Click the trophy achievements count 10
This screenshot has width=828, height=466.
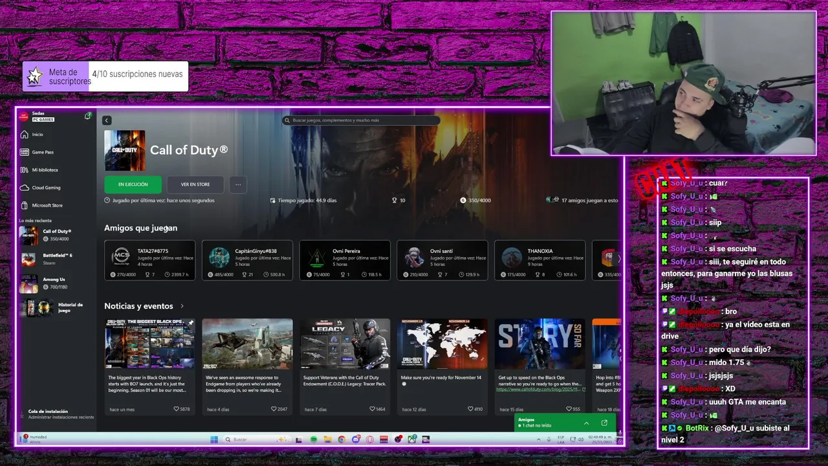tap(398, 201)
